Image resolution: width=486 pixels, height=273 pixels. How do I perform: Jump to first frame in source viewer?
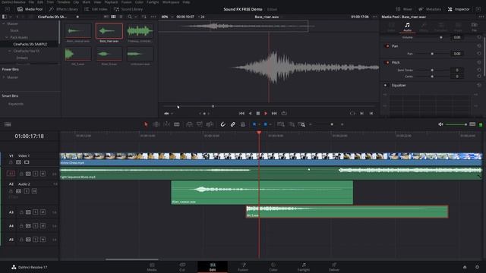(x=241, y=114)
